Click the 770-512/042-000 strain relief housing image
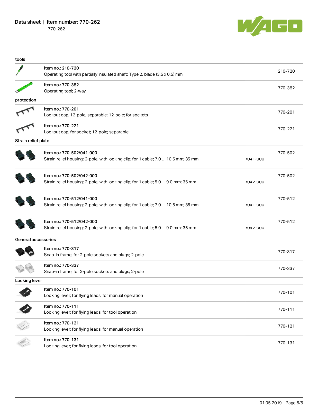Image resolution: width=318 pixels, height=412 pixels. pyautogui.click(x=25, y=224)
